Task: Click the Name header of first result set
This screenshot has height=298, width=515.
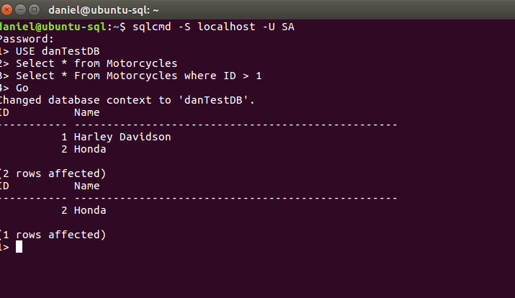Action: pyautogui.click(x=86, y=112)
